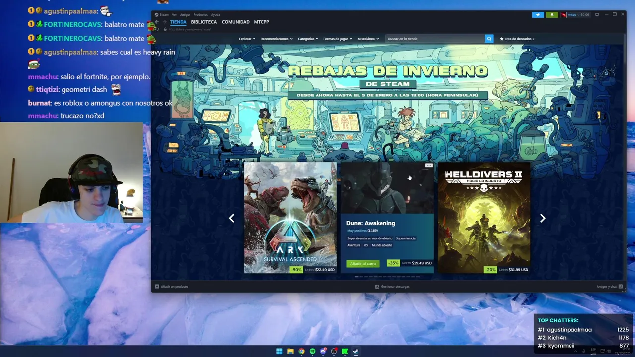
Task: Click the Dune: Awakening title
Action: pos(371,223)
